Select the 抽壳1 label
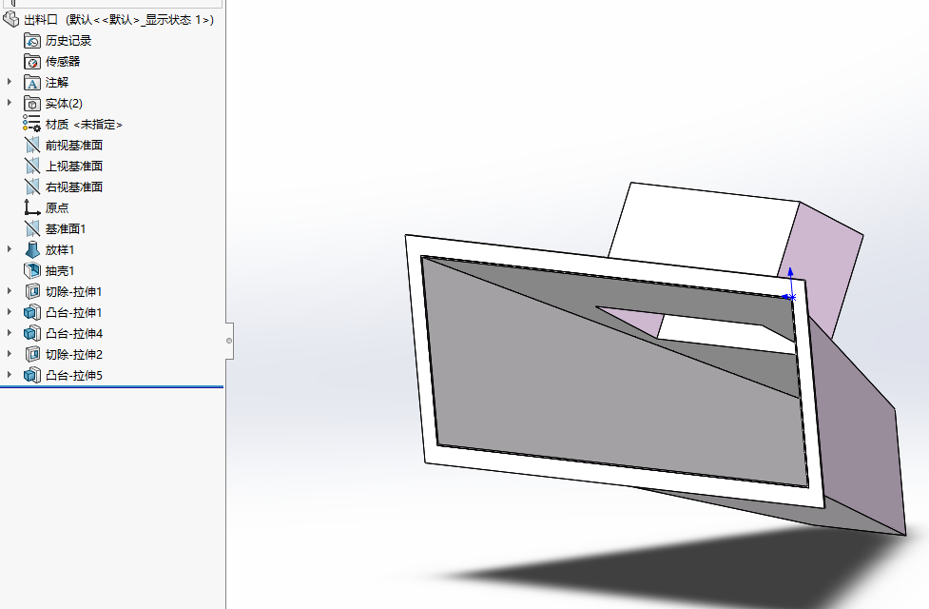Screen dimensions: 929x609 click(60, 271)
